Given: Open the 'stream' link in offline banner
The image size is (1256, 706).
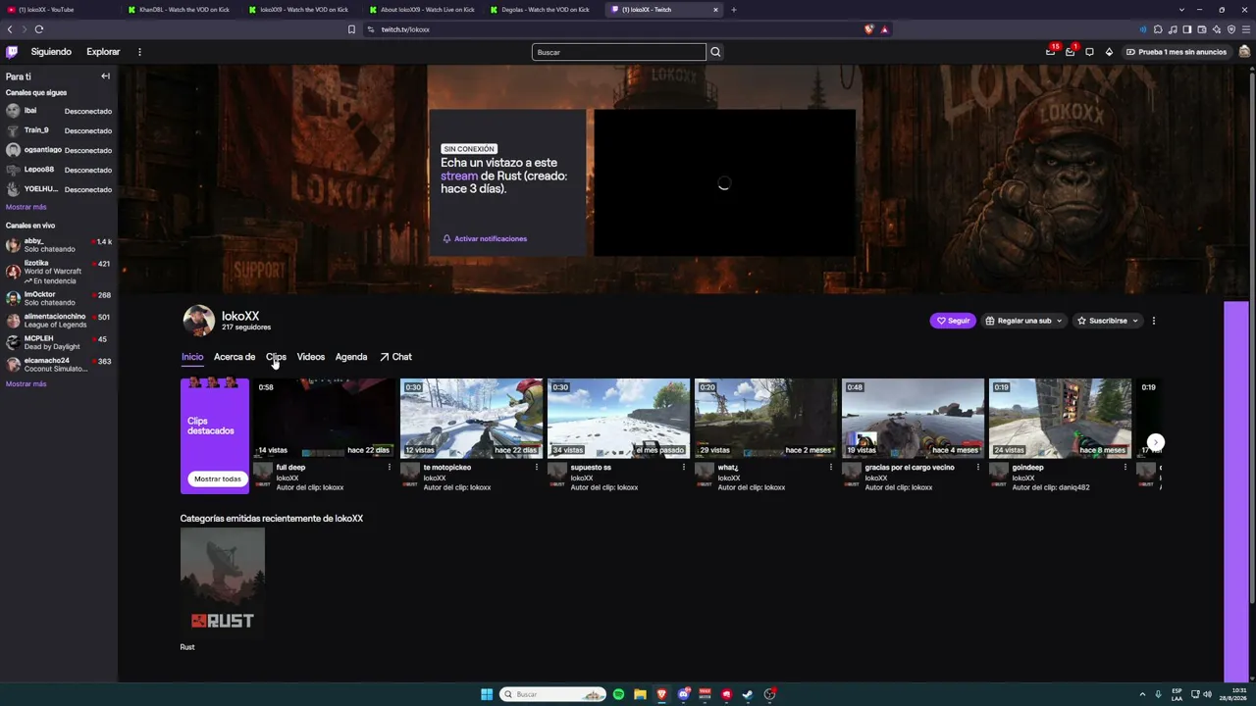Looking at the screenshot, I should [x=459, y=176].
